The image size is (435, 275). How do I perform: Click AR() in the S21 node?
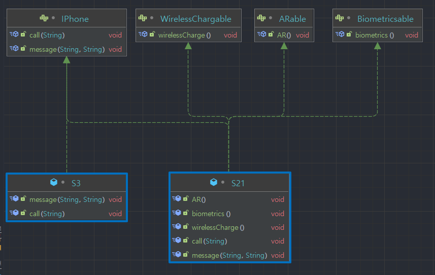pos(198,199)
